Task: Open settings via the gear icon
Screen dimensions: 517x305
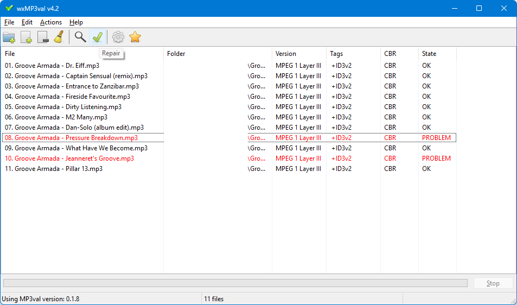Action: 118,37
